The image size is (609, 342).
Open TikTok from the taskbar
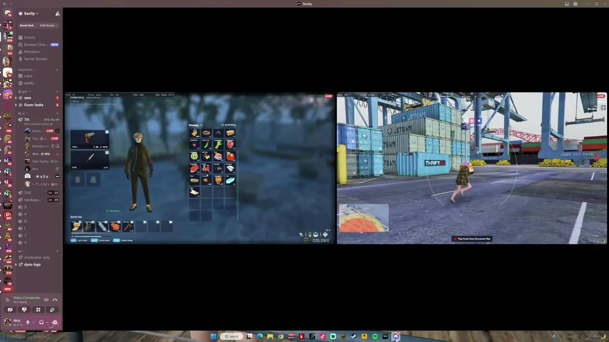click(323, 336)
